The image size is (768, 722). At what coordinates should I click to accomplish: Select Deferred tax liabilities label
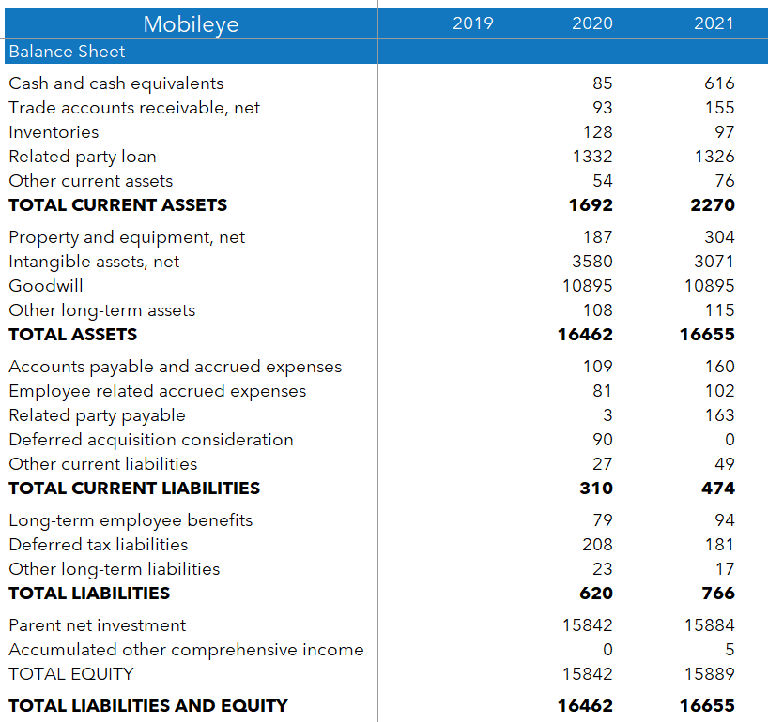click(99, 545)
